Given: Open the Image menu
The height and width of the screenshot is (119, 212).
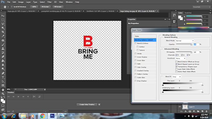Looking at the screenshot, I should pyautogui.click(x=21, y=2).
